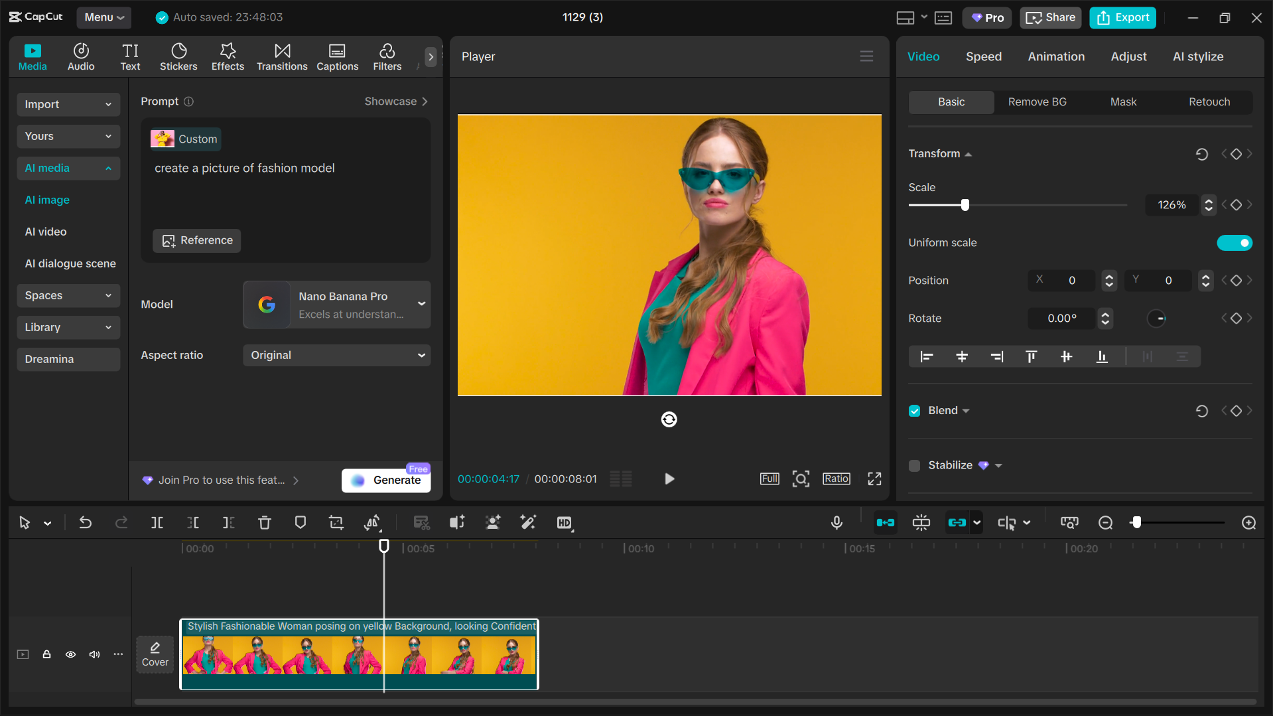Toggle the Uniform scale switch
Screen dimensions: 1273x716
[x=1234, y=243]
